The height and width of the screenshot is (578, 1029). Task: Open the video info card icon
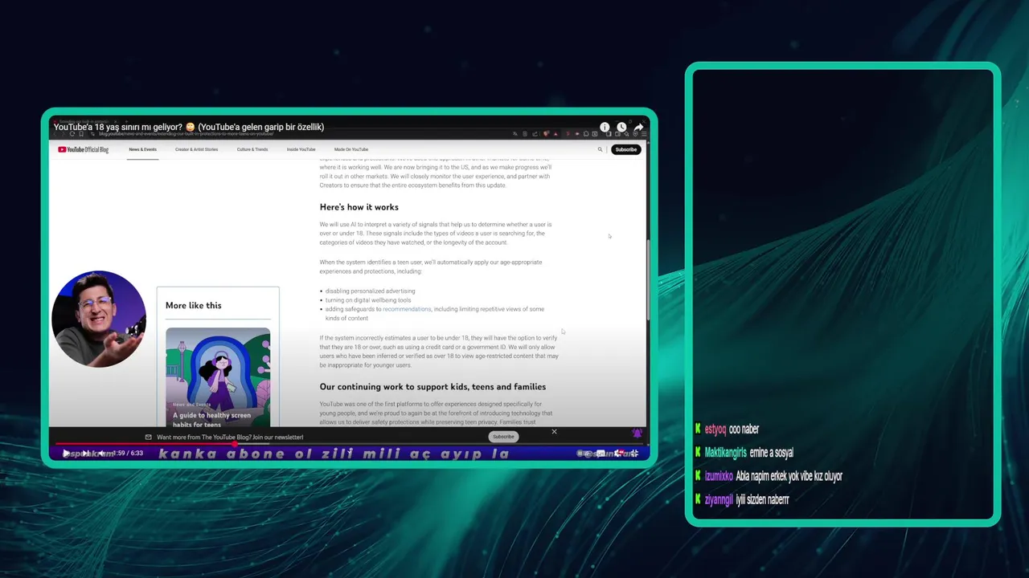click(x=605, y=127)
